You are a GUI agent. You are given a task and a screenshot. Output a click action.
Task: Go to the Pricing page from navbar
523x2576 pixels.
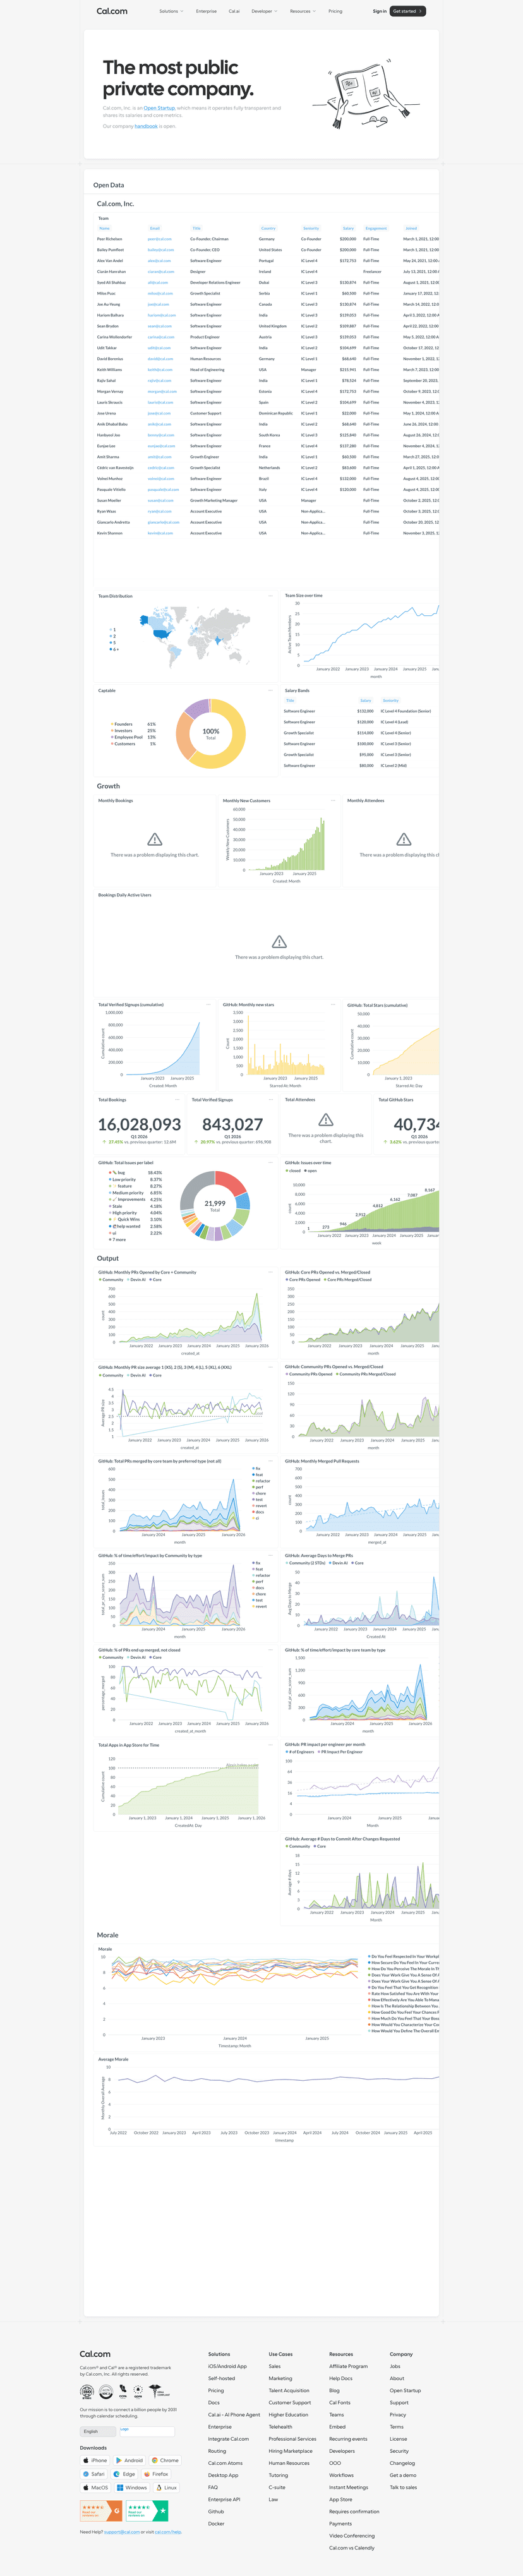335,11
